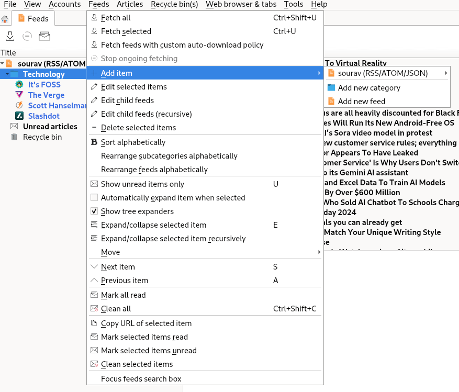Collapse the Technology category expander arrow

[7, 74]
